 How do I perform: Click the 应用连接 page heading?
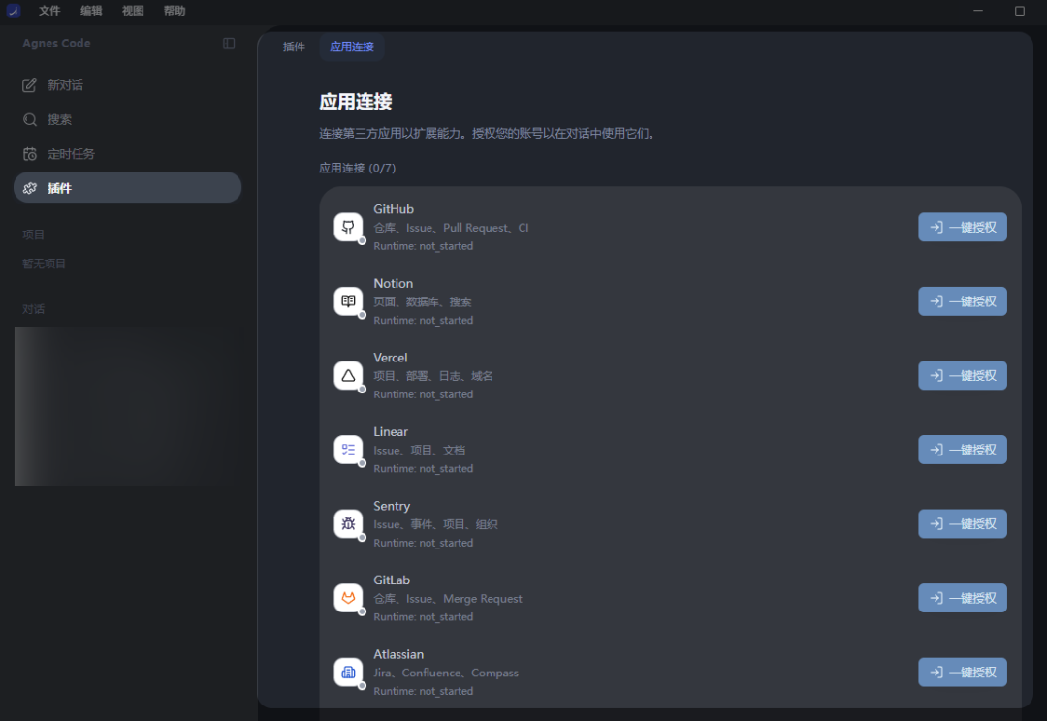click(355, 102)
